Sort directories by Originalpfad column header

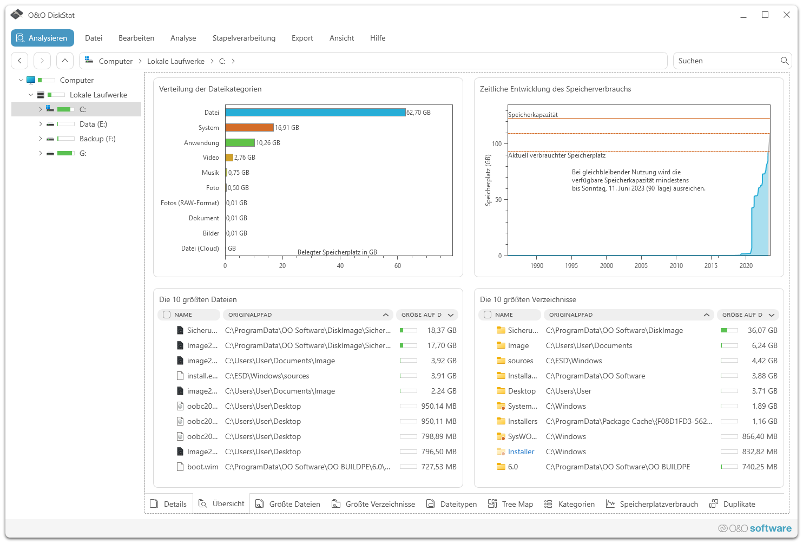click(x=629, y=315)
